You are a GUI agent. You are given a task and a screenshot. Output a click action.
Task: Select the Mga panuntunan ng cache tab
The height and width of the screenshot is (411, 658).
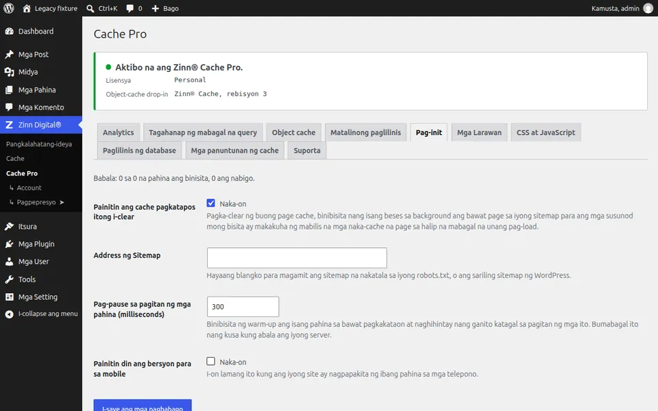(x=234, y=151)
